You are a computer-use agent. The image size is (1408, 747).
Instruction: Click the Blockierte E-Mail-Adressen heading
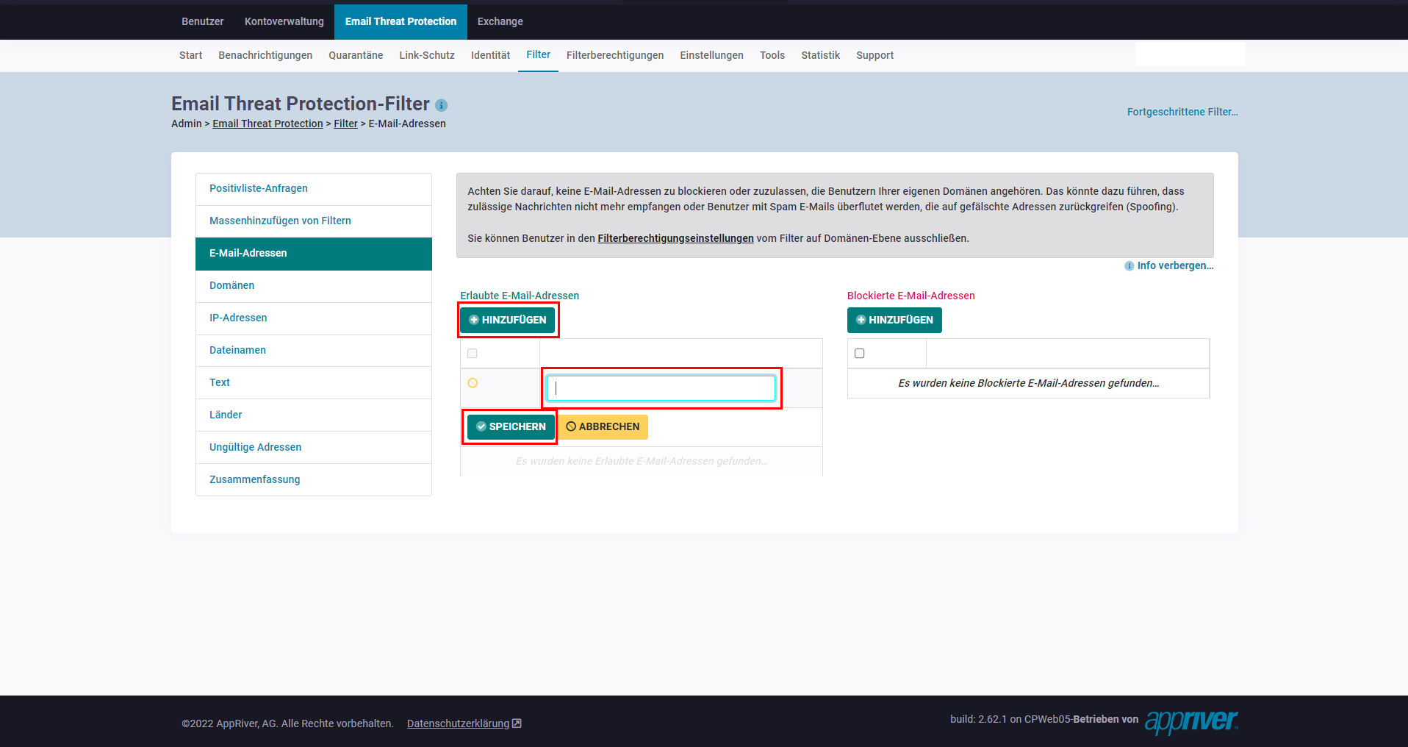[x=910, y=296]
